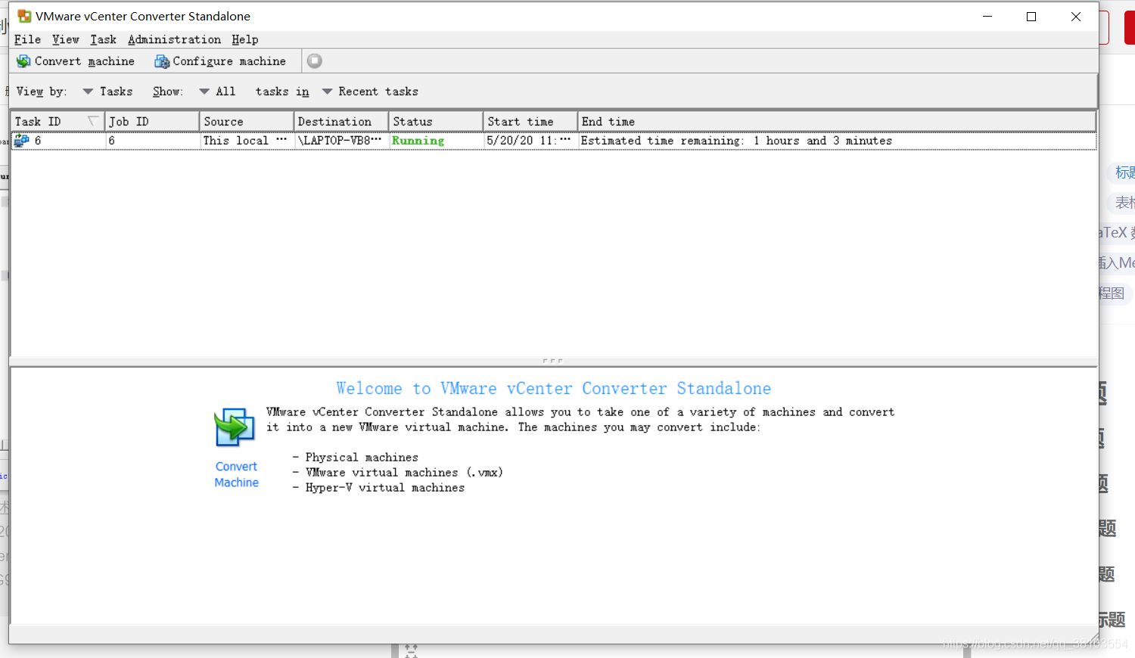Open the Recent tasks dropdown
Image resolution: width=1135 pixels, height=658 pixels.
pyautogui.click(x=370, y=92)
